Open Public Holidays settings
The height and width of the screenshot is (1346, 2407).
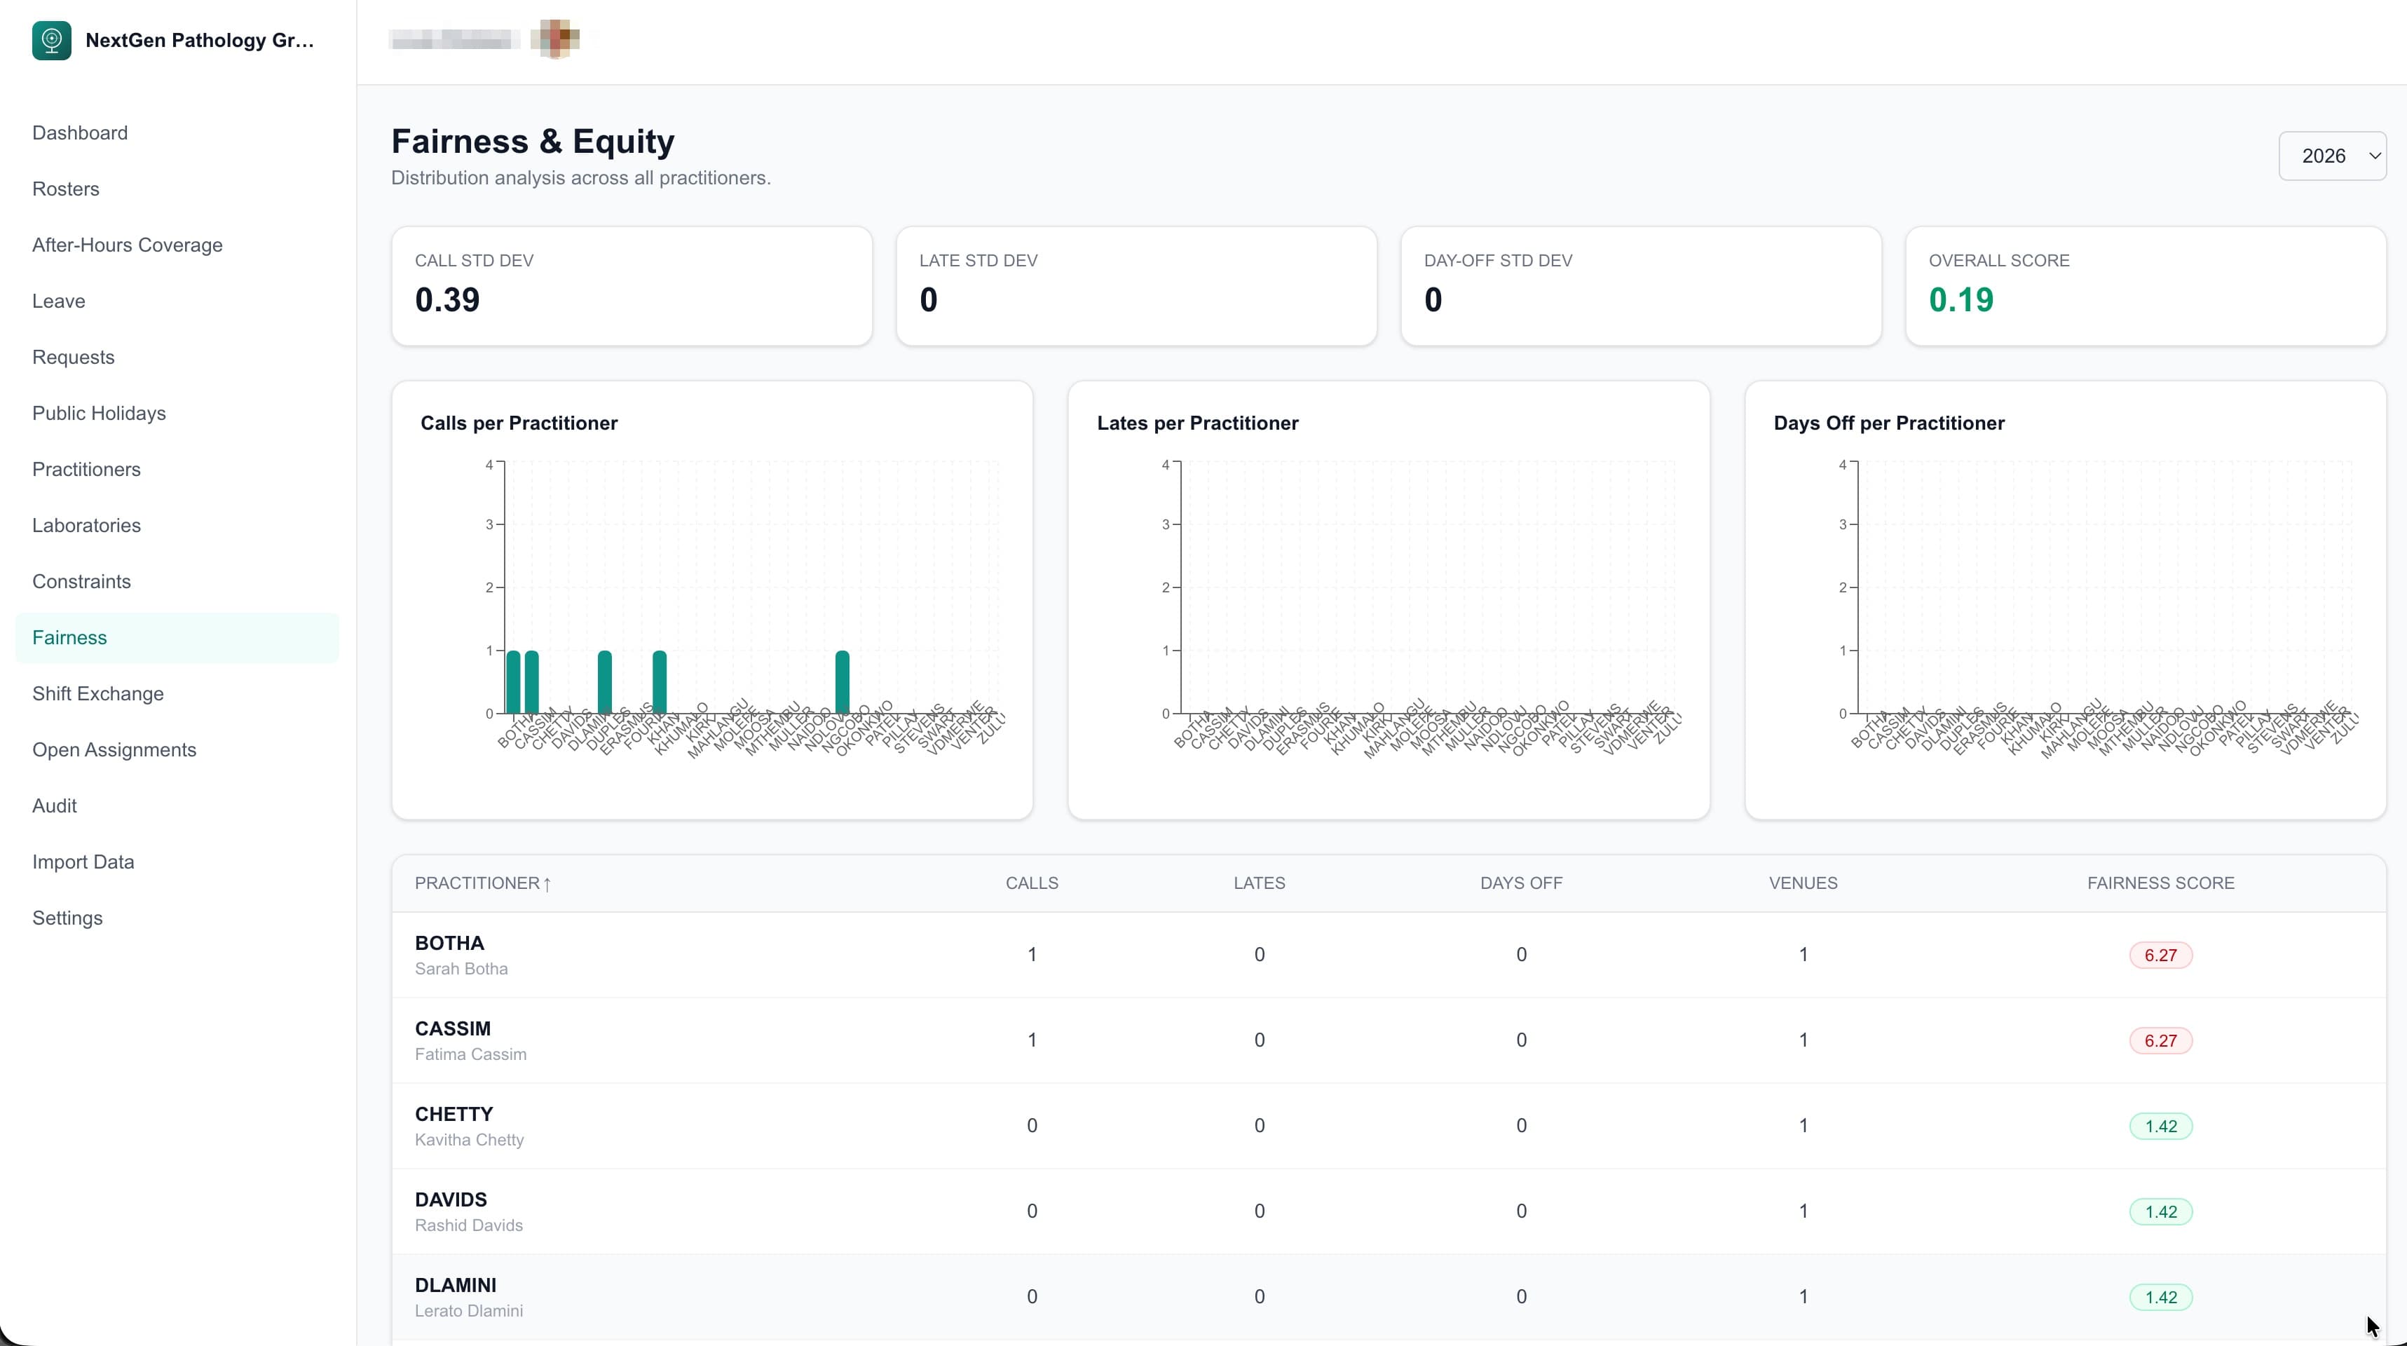click(98, 412)
